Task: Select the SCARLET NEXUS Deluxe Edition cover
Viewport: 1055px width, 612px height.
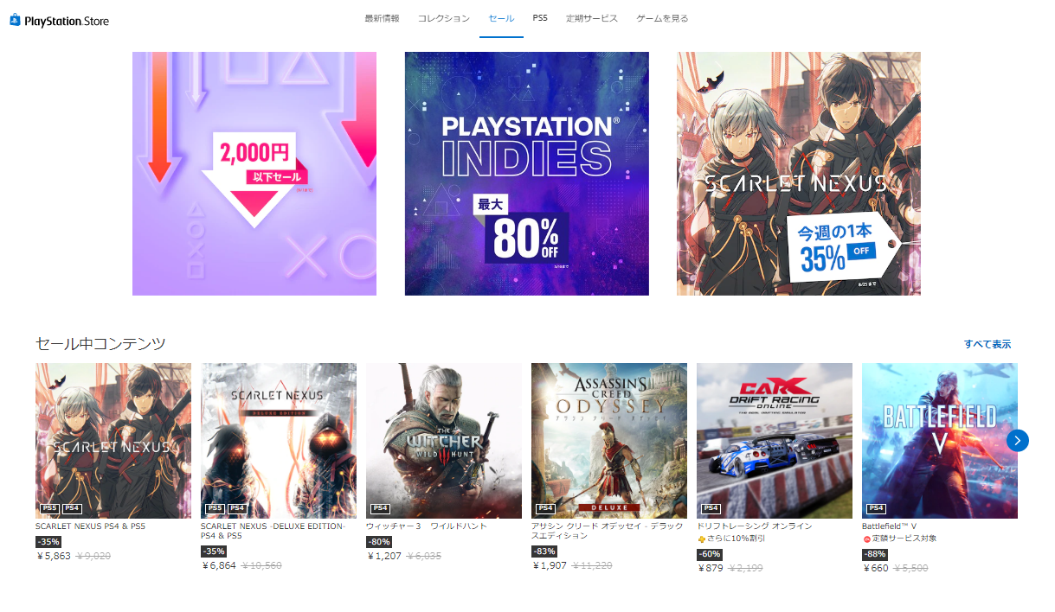Action: tap(279, 441)
